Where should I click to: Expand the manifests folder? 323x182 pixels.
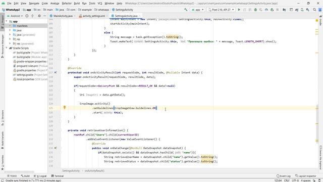coord(10,26)
